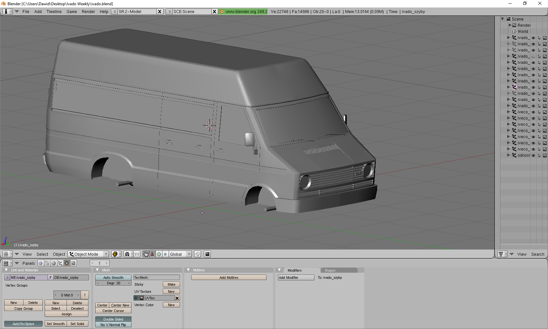
Task: Click the 0 Mat 0 material index slider
Action: click(67, 295)
